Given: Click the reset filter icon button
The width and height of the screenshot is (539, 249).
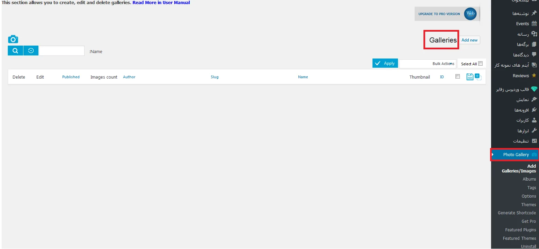Looking at the screenshot, I should pos(31,51).
